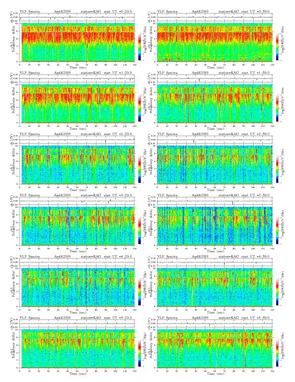
Task: Click the ch.1 waveform strip above the 2:20:0 spectrogram
Action: (77, 140)
